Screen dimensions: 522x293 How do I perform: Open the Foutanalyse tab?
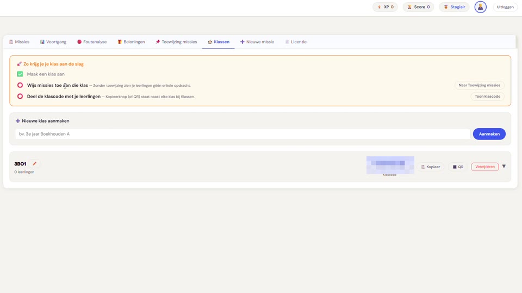pos(92,42)
